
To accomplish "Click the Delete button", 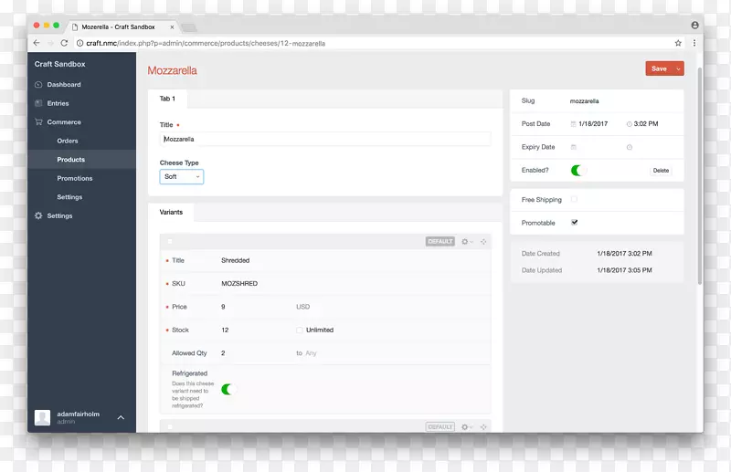I will pos(661,171).
